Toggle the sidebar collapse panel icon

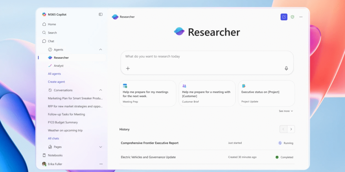[100, 14]
